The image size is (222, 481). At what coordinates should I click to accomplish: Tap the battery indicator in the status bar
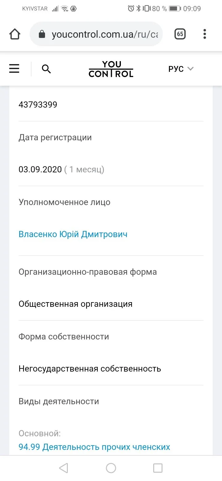175,9
